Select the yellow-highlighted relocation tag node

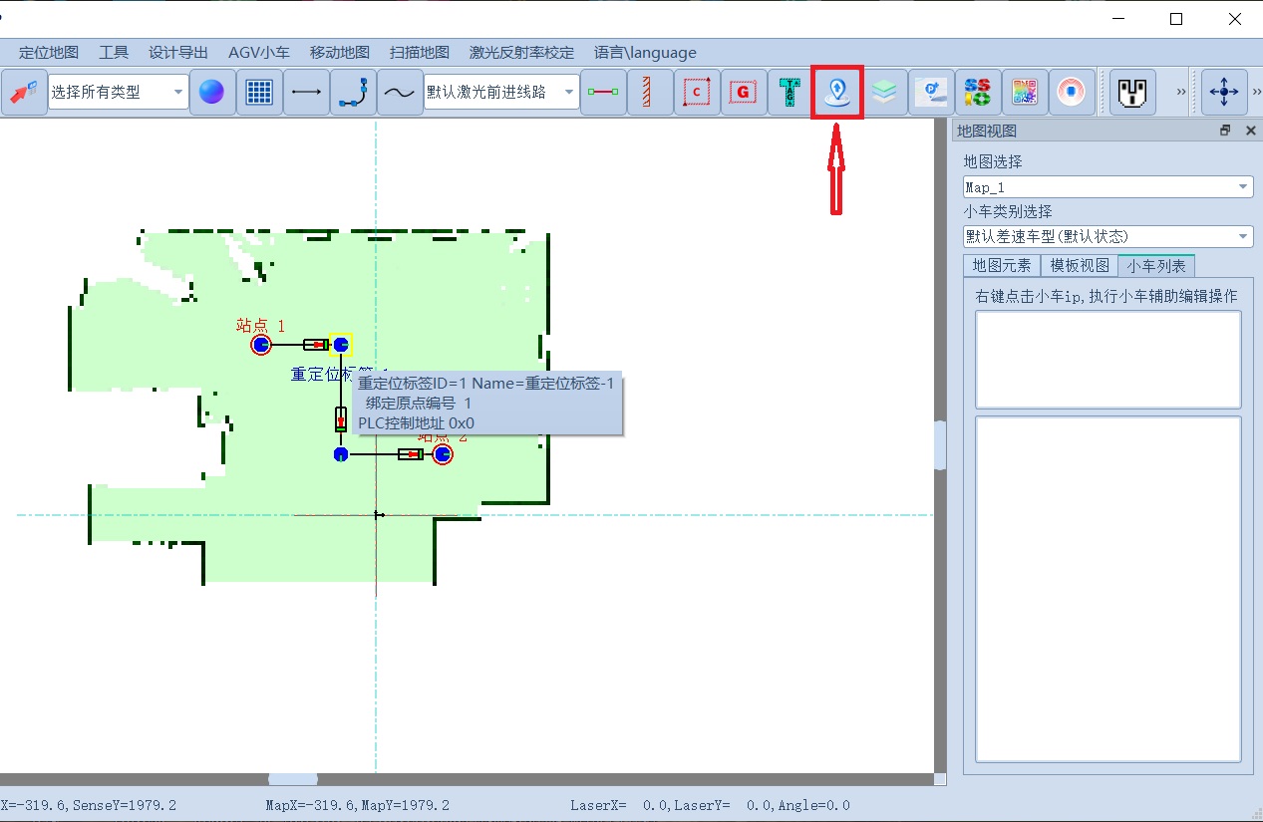[341, 345]
